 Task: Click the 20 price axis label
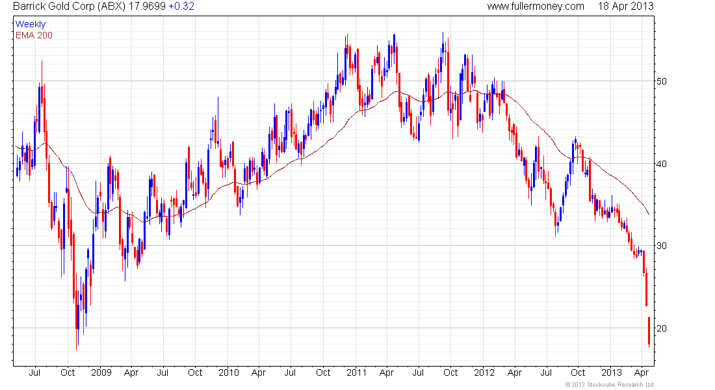(x=661, y=328)
